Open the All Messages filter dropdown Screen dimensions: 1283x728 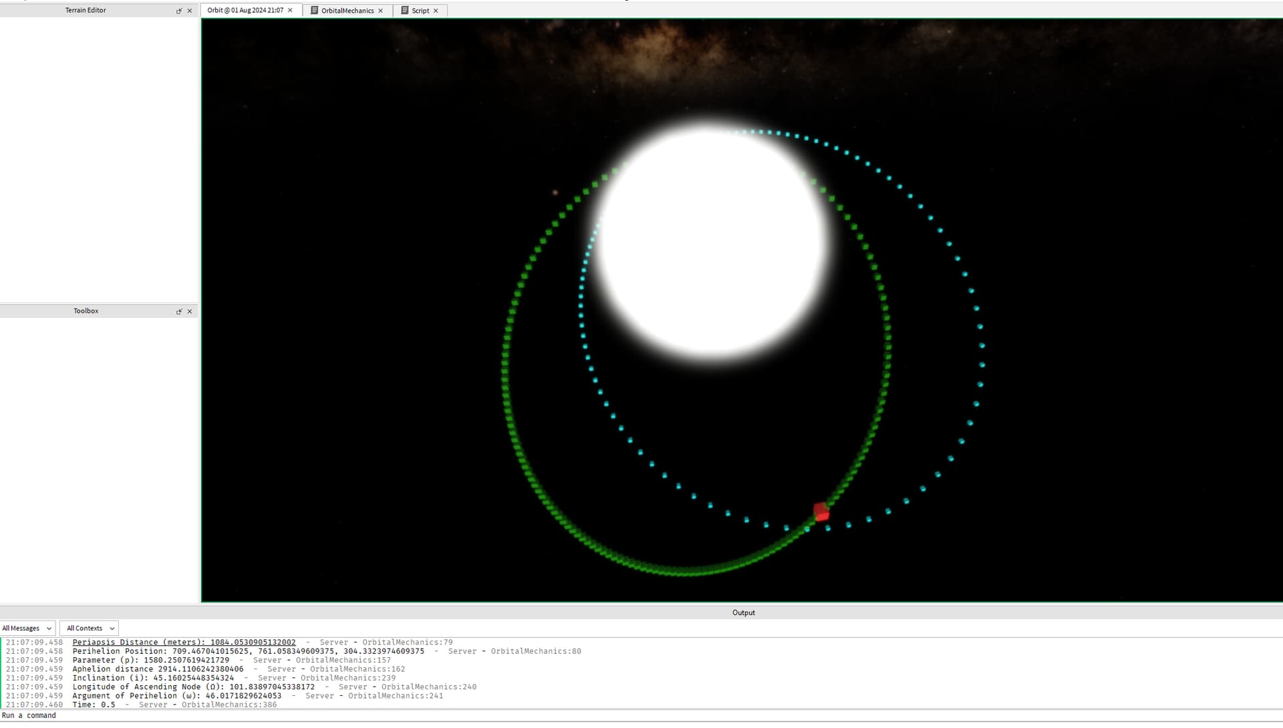tap(27, 628)
